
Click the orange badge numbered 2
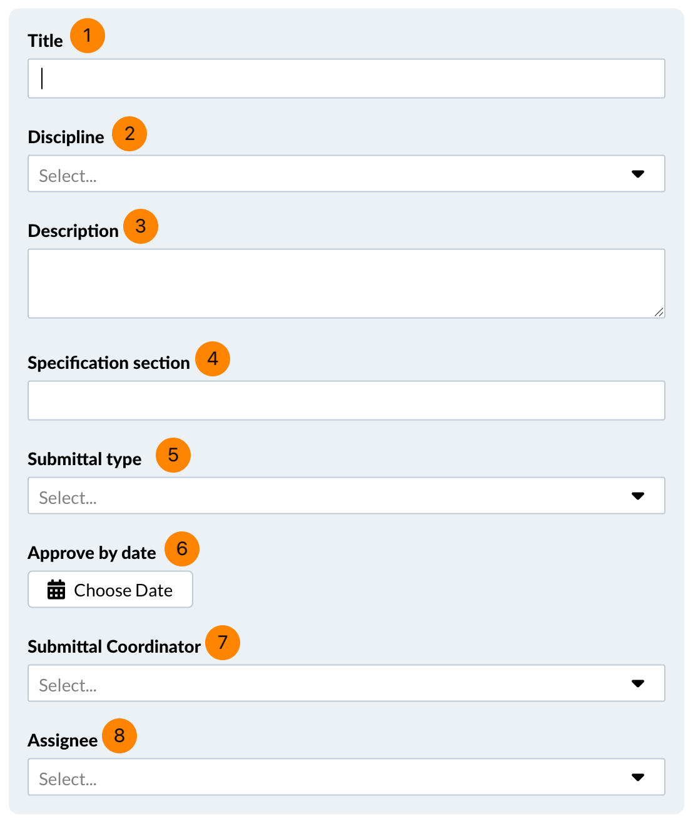point(129,134)
